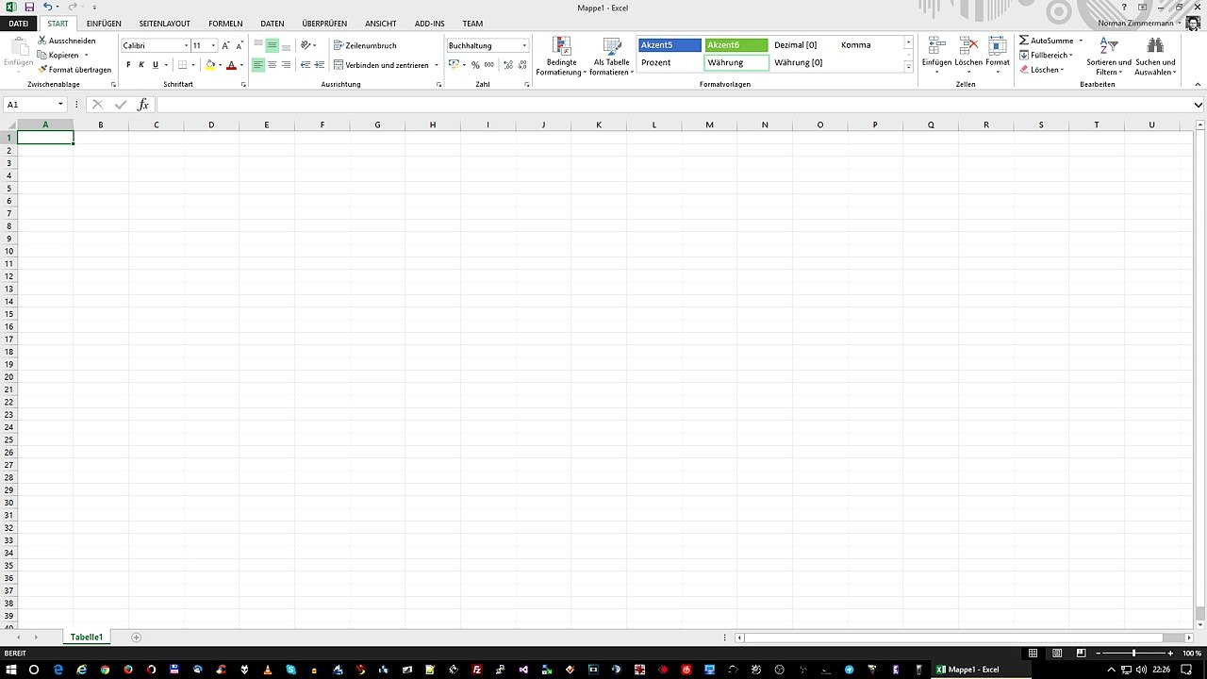
Task: Open the Calibri font name dropdown
Action: tap(186, 45)
